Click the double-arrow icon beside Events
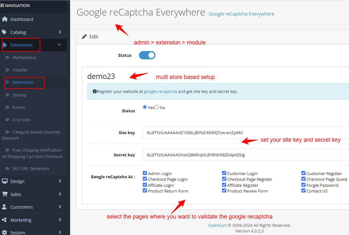 [7, 107]
